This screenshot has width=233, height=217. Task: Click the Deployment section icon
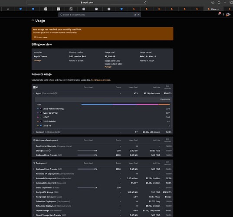(x=34, y=163)
